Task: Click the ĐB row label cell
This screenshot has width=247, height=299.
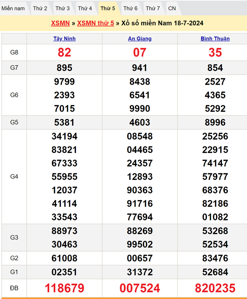Action: point(14,288)
